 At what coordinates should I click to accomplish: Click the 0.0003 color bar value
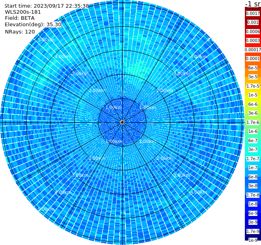click(253, 40)
